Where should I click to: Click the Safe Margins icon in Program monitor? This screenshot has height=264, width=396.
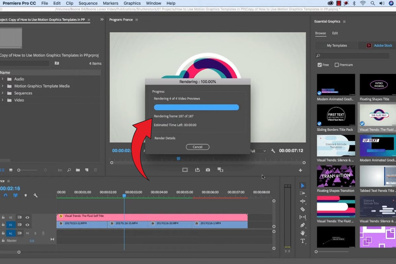[185, 170]
